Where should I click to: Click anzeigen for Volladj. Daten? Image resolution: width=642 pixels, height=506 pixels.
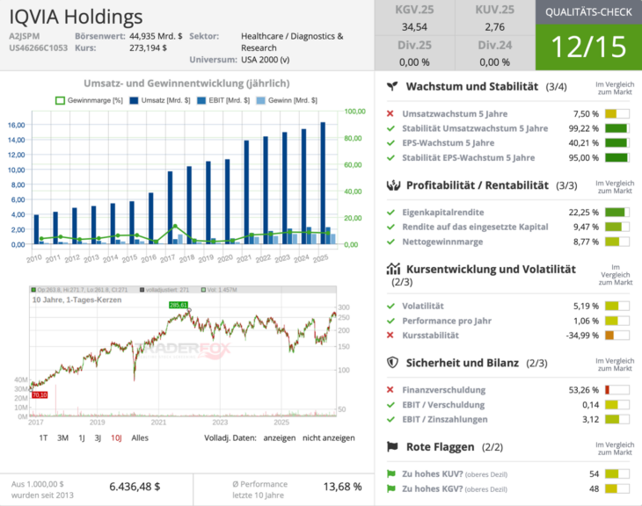tap(280, 437)
